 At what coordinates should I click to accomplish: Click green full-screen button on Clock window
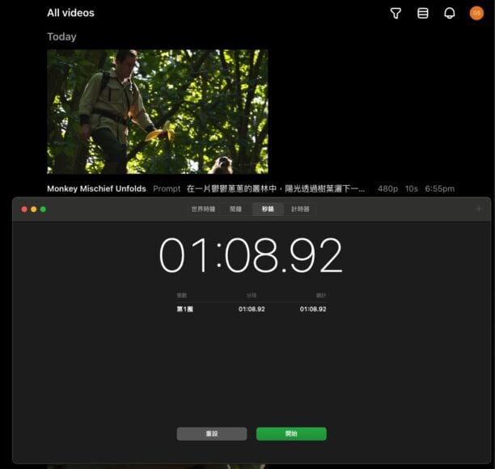[43, 209]
